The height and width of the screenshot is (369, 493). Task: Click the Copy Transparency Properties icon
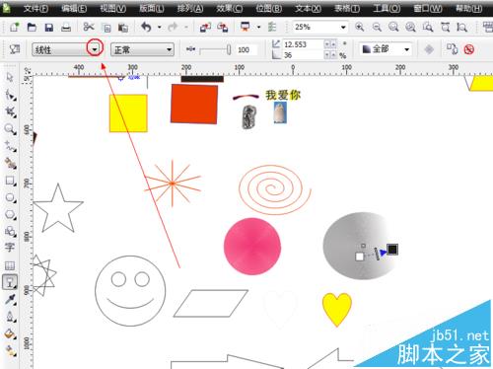coord(452,49)
